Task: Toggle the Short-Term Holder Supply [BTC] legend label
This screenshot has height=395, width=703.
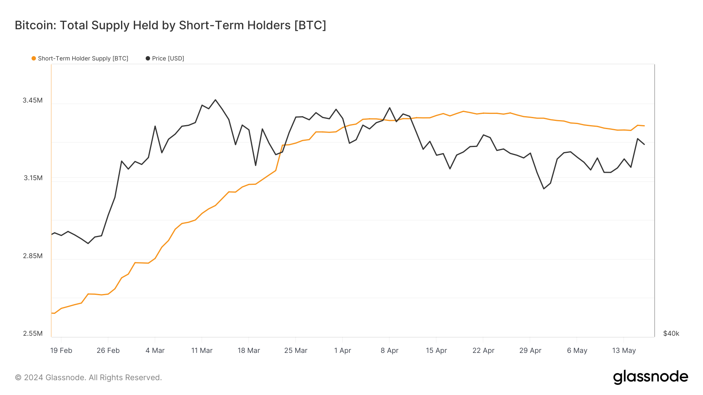Action: tap(83, 58)
